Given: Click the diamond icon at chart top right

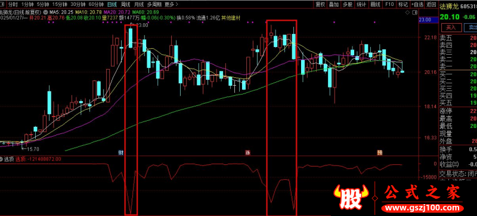Looking at the screenshot, I should pyautogui.click(x=407, y=12).
